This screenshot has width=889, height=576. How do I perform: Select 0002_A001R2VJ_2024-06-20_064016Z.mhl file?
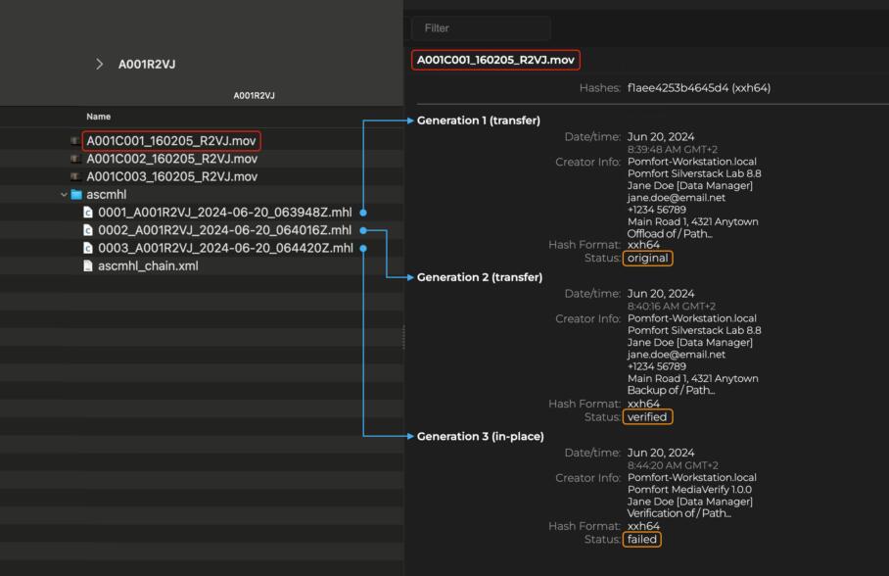pos(224,230)
